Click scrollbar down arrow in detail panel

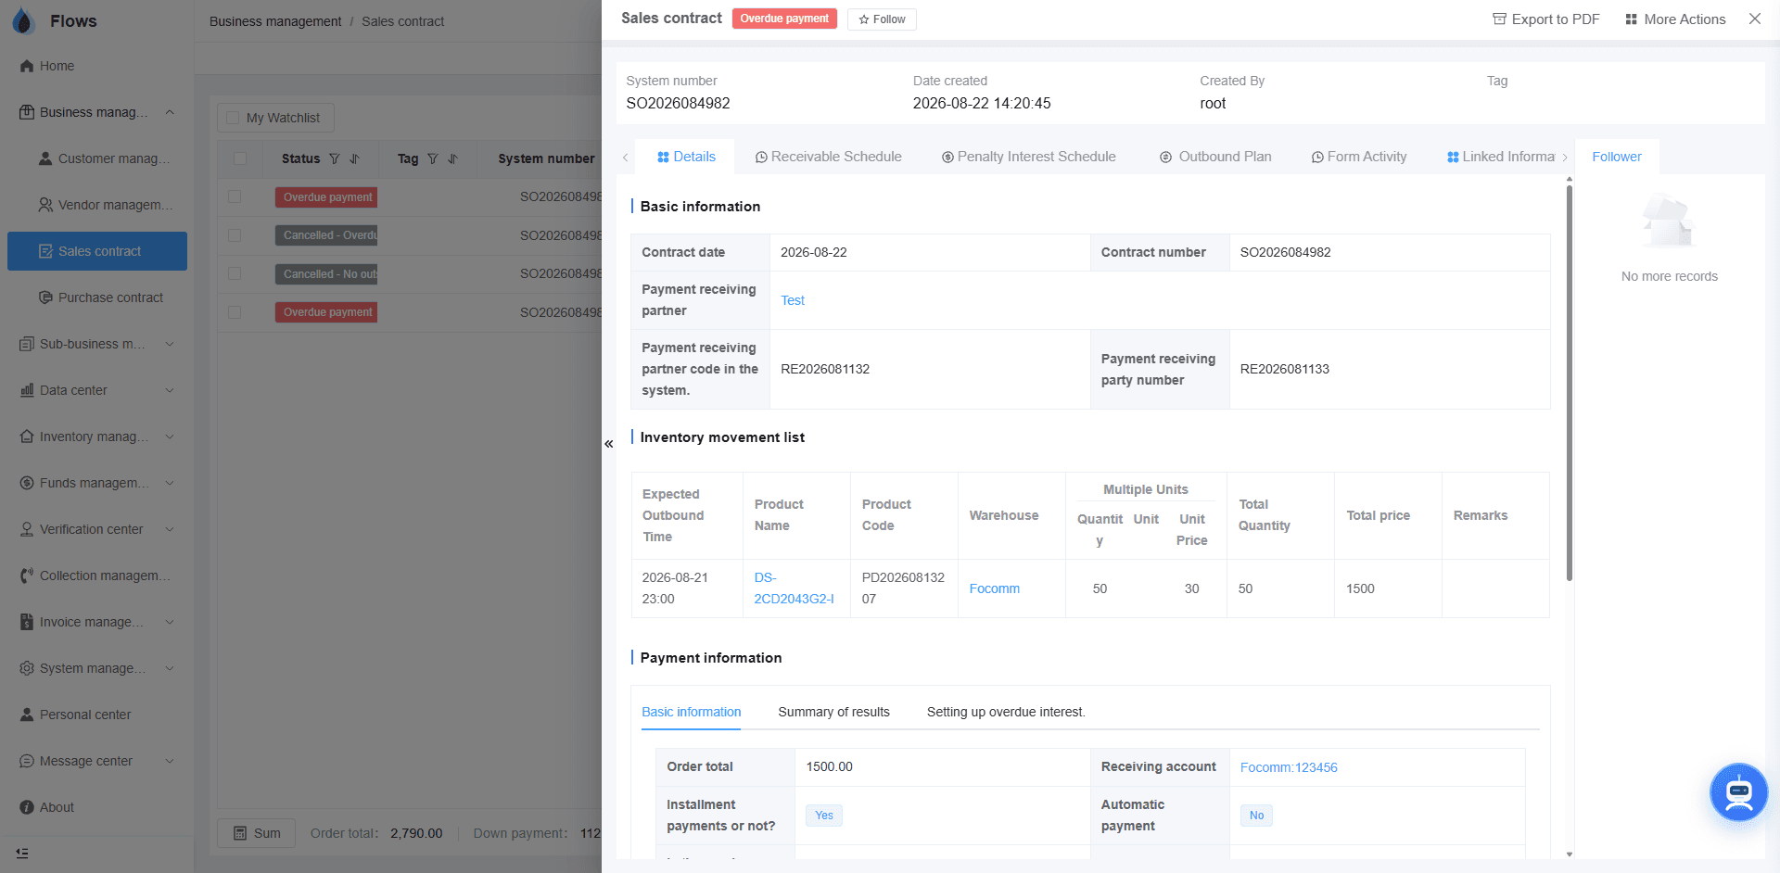[1569, 854]
